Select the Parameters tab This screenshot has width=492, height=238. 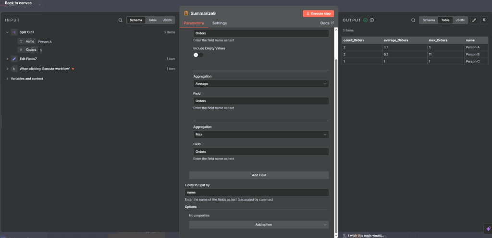pyautogui.click(x=194, y=23)
